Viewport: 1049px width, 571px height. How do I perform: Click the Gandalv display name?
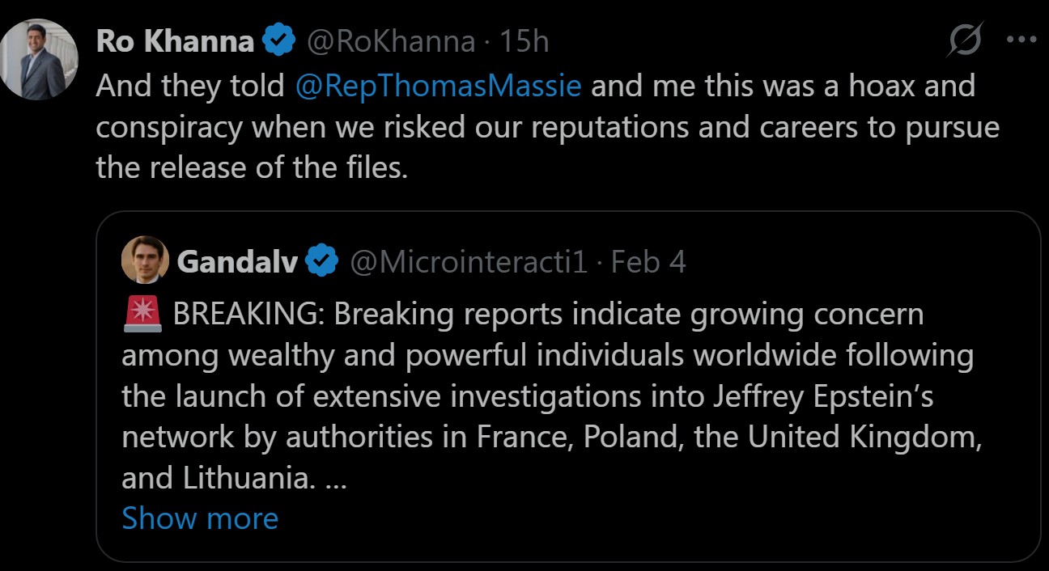(x=237, y=261)
